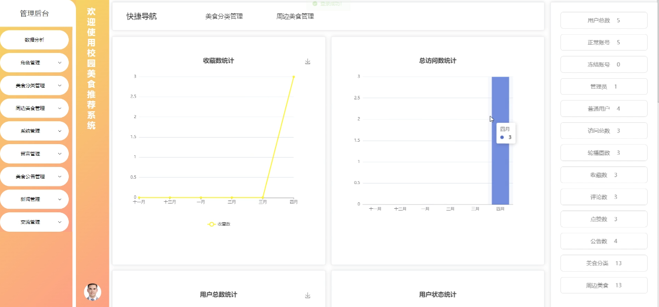The height and width of the screenshot is (307, 659).
Task: Open 美食分类管理 in quick navigation
Action: [224, 17]
